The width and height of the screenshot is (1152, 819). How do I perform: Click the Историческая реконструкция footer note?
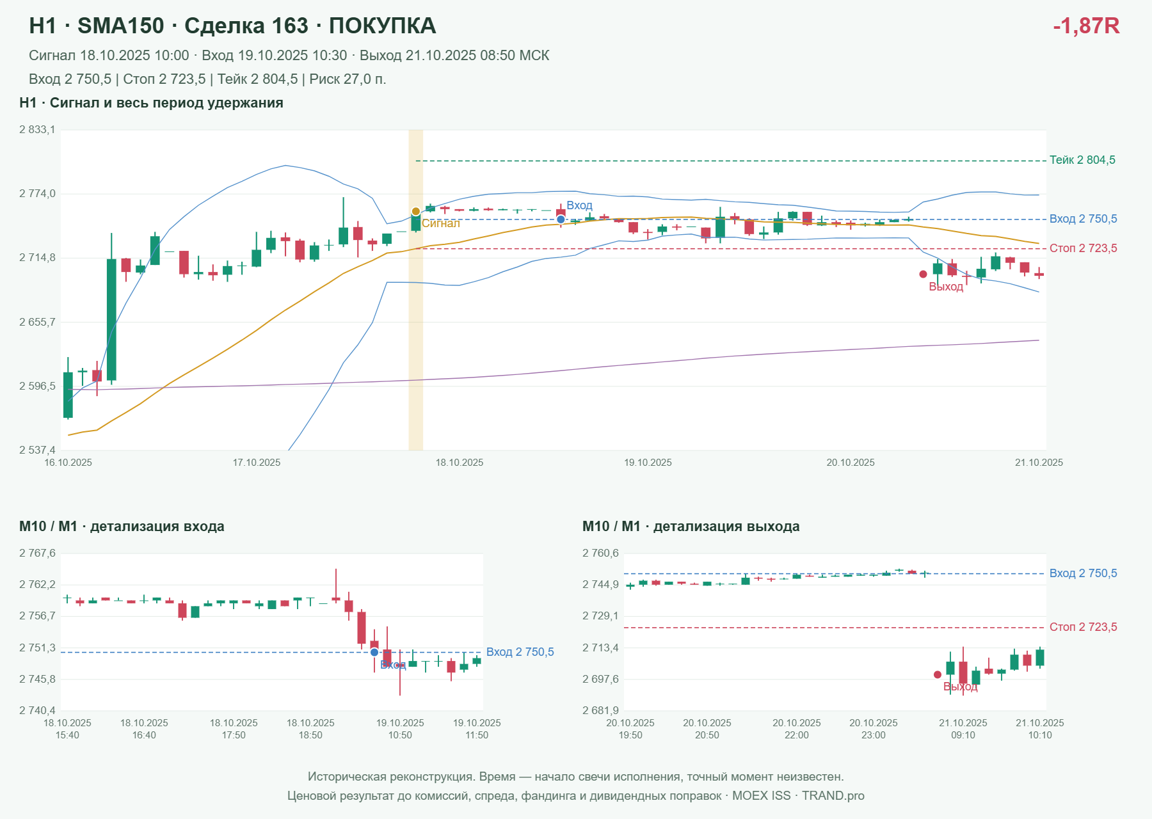576,777
